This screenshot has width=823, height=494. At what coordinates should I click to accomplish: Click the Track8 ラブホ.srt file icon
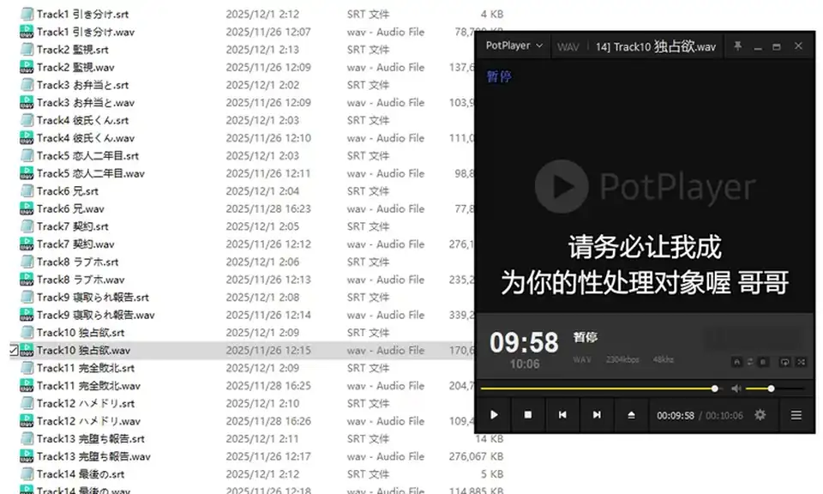point(27,262)
